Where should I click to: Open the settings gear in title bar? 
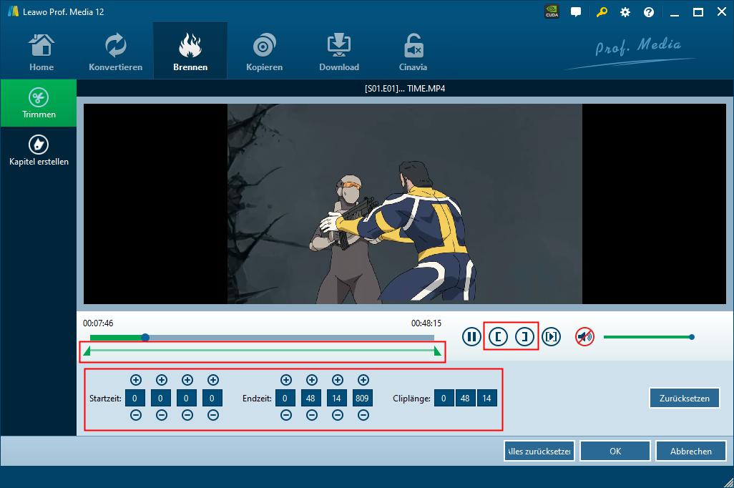point(625,12)
